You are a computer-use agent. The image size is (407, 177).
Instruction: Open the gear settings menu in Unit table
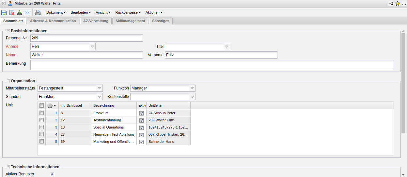point(51,105)
